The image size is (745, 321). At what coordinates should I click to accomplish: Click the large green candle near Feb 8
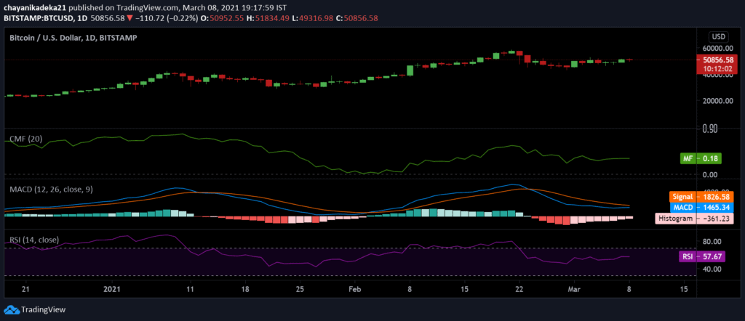point(410,70)
